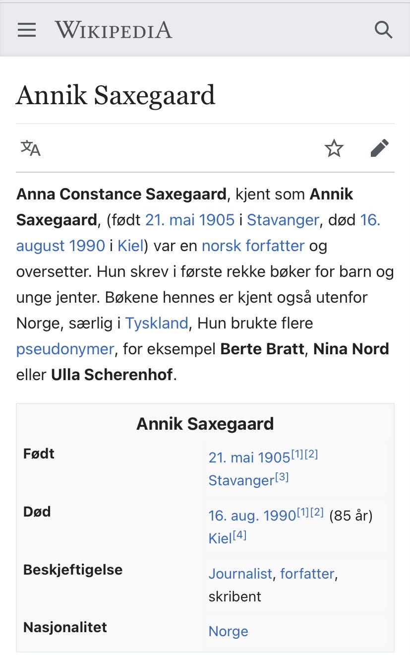Open the Journalist link in infobox

tap(240, 574)
